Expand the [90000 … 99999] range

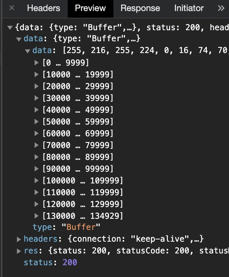pos(36,169)
